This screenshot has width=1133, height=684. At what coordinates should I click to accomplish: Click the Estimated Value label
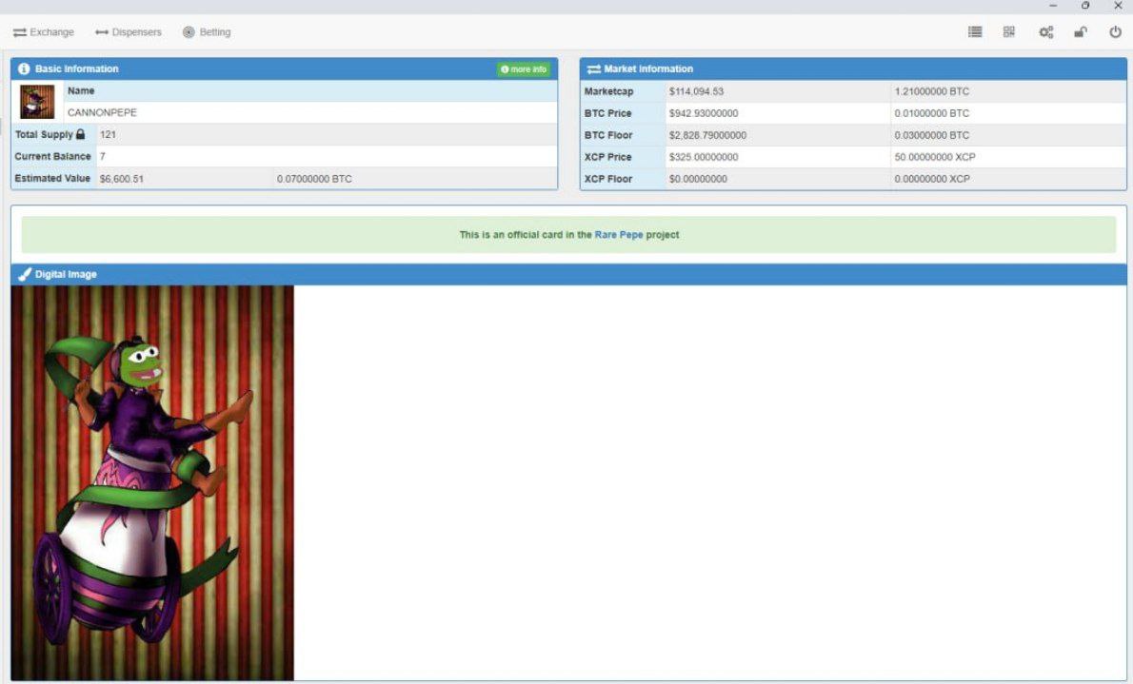[52, 179]
